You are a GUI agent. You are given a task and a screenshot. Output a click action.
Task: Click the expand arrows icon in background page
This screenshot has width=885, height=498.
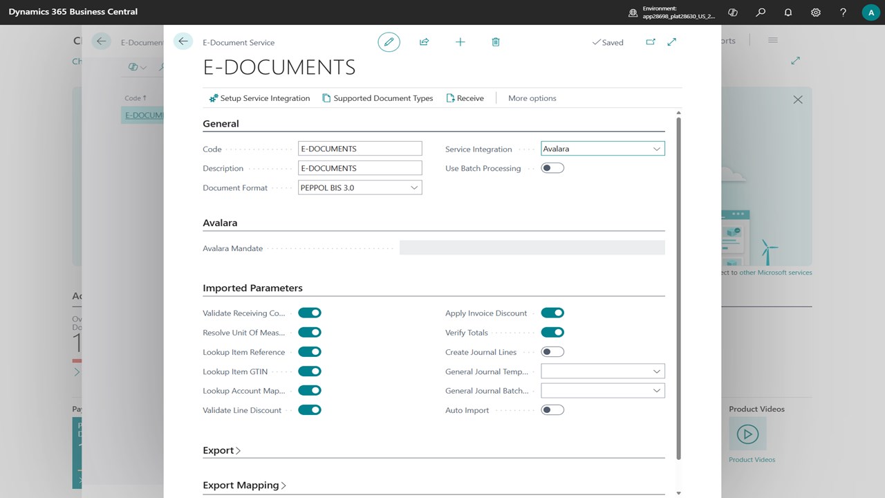(x=796, y=61)
